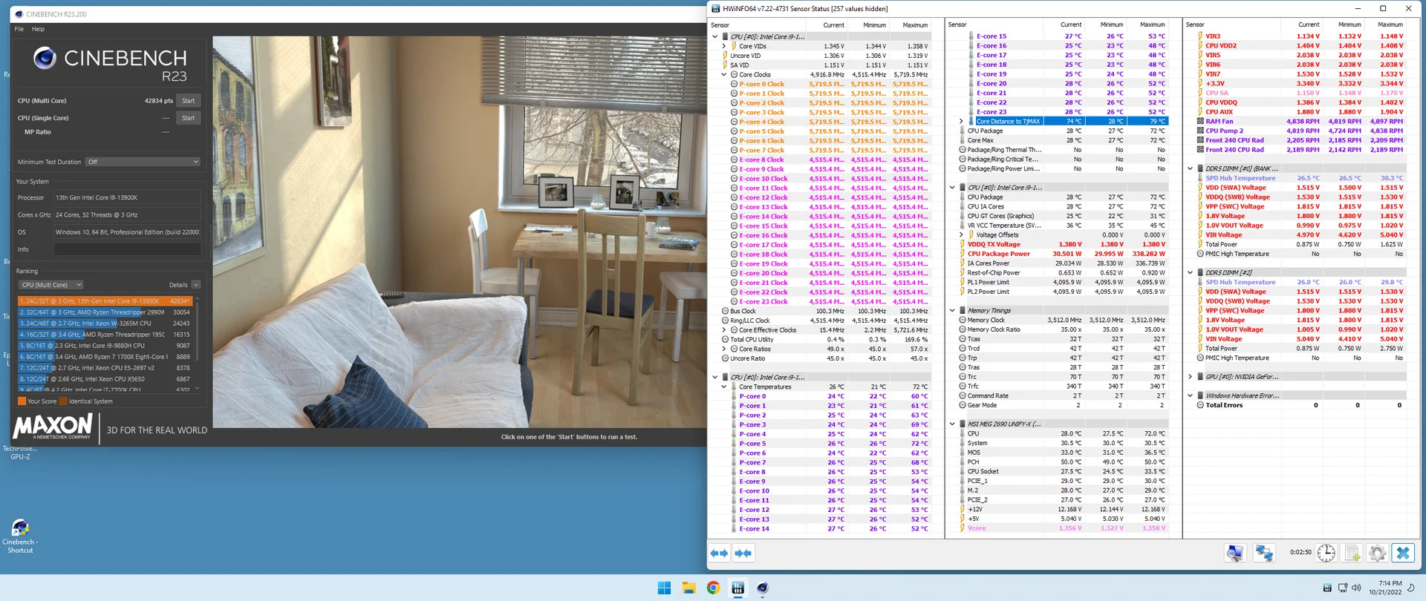
Task: Click the expand-columns arrows button in HWiNFO
Action: [x=743, y=554]
